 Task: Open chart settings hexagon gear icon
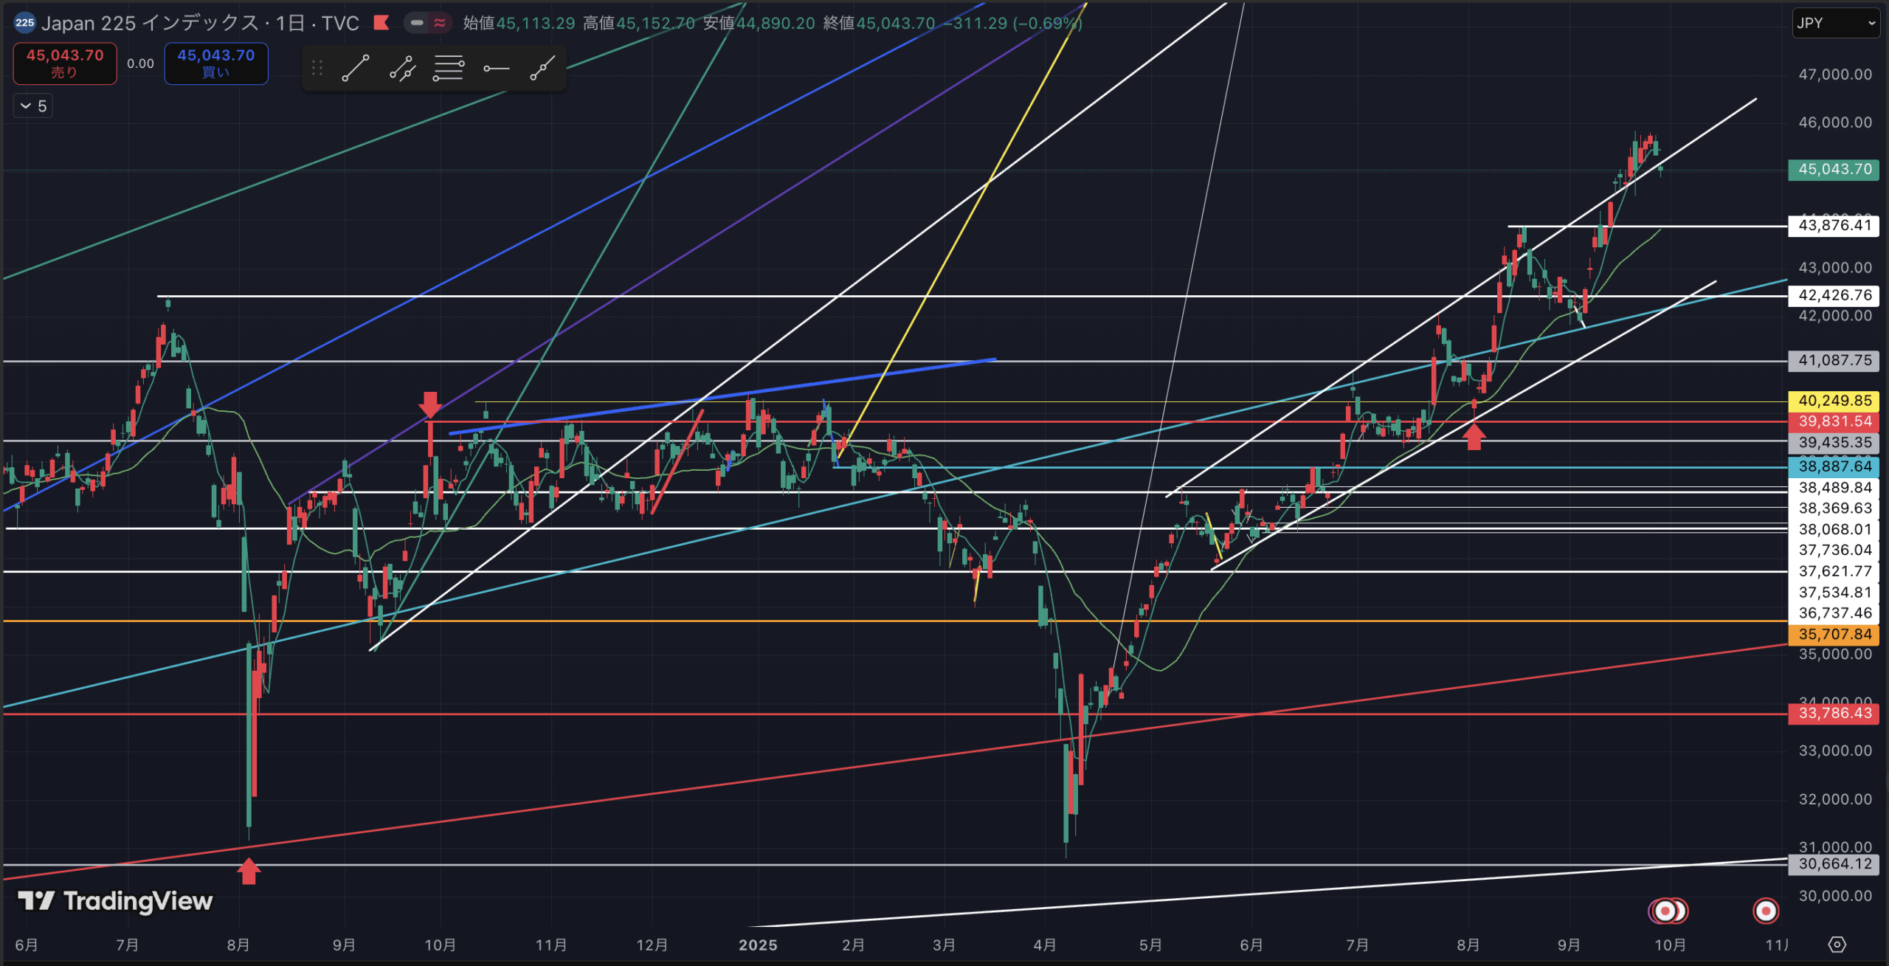click(x=1837, y=945)
